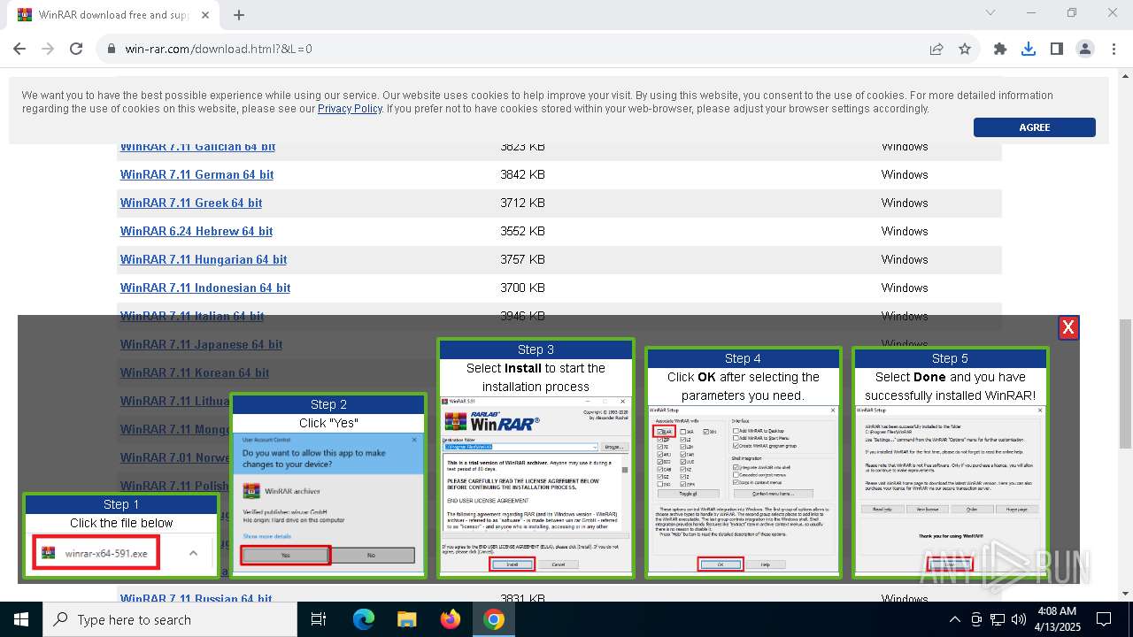The height and width of the screenshot is (637, 1133).
Task: Download WinRAR 7.11 Hungarian 64 bit
Action: 204,259
